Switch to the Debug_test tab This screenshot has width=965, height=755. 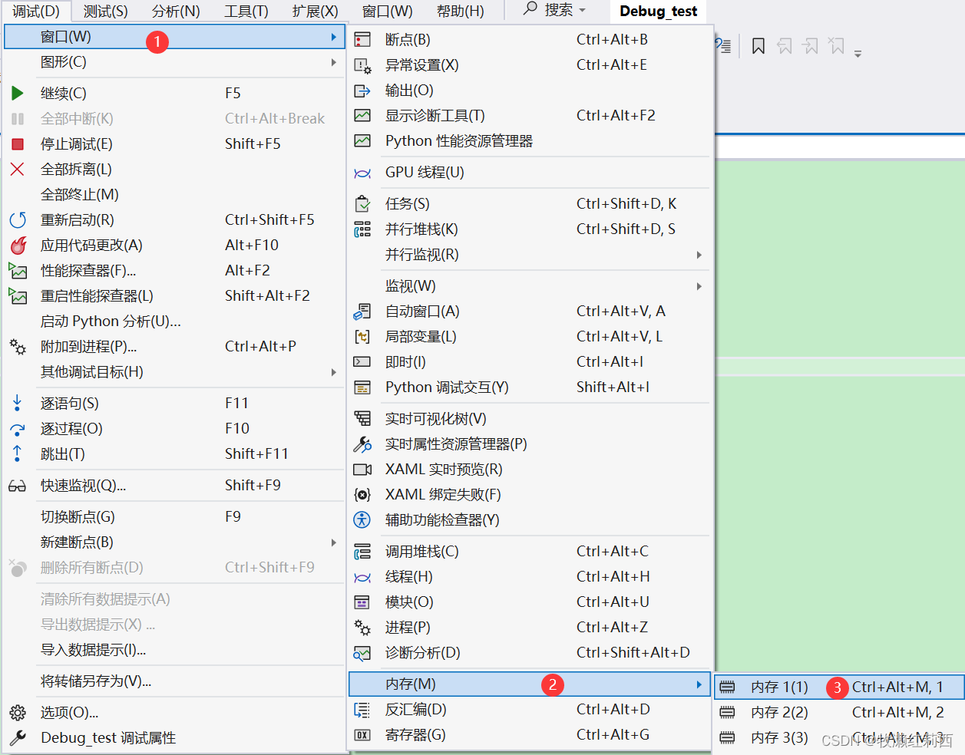tap(658, 11)
